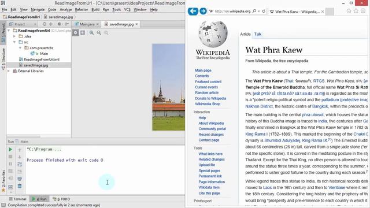Collapse the ReadImageFromUrl root node
370x208 pixels.
(x=9, y=31)
